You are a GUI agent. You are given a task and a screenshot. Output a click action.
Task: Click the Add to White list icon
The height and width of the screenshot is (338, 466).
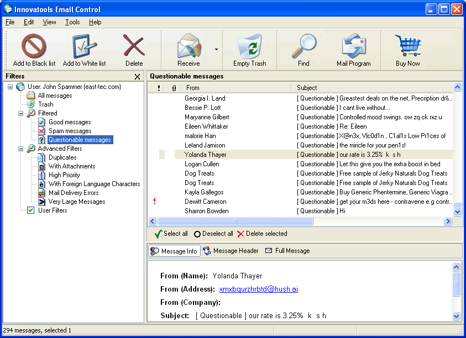(x=85, y=46)
